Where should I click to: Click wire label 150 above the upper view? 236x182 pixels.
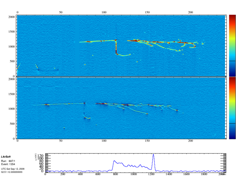pos(147,12)
